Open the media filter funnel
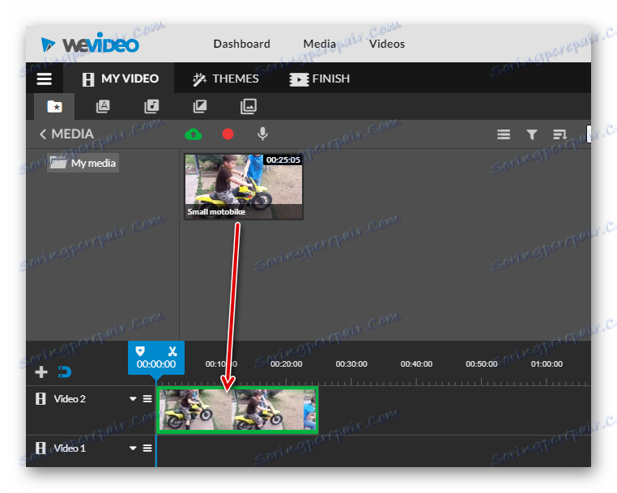This screenshot has height=493, width=617. (532, 134)
